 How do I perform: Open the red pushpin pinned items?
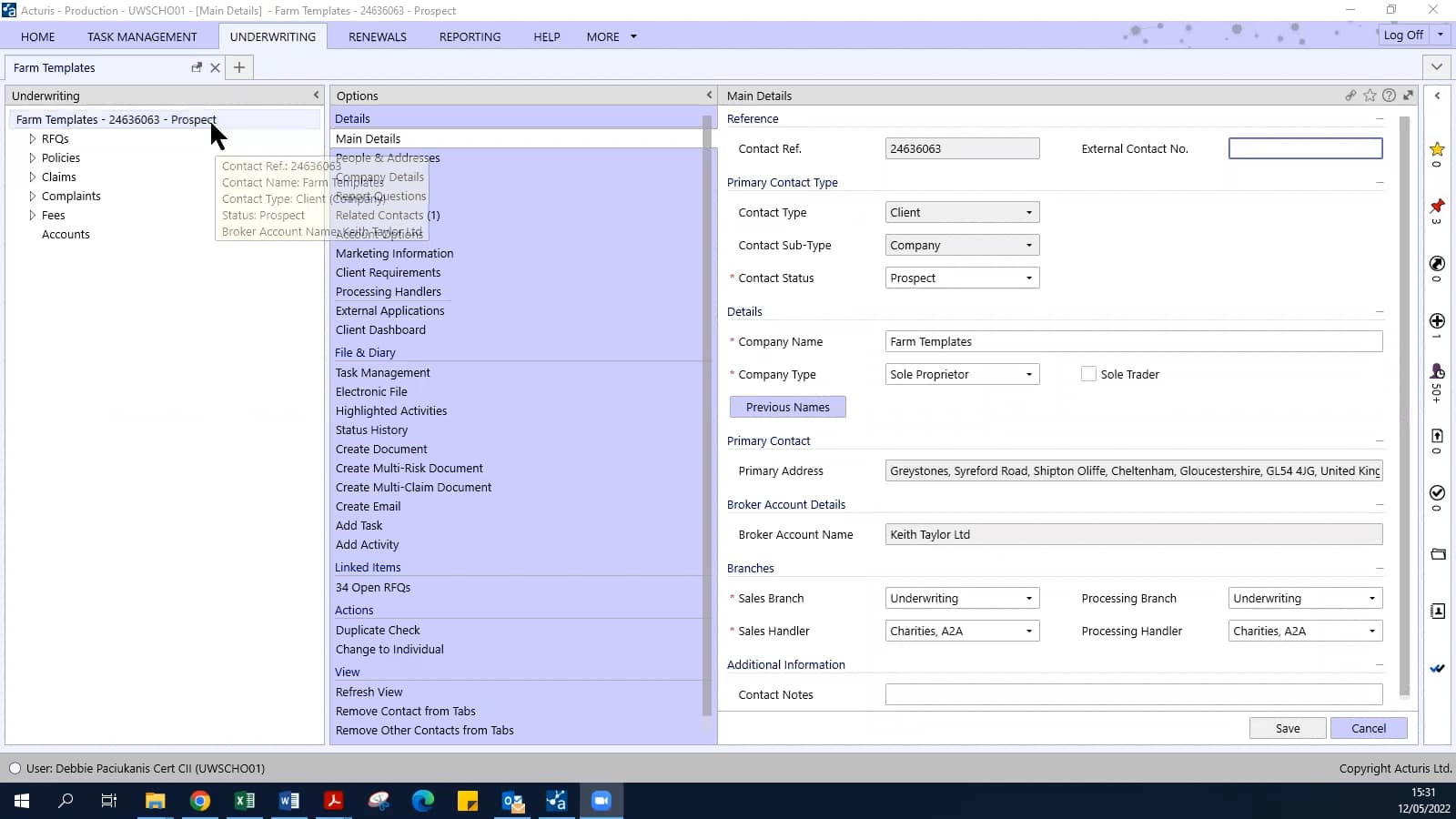(x=1437, y=207)
